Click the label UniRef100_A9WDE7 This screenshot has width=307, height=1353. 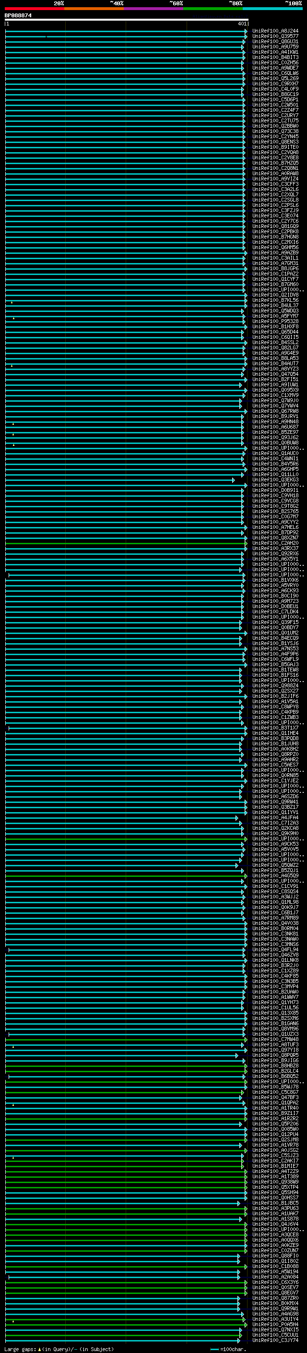point(275,68)
